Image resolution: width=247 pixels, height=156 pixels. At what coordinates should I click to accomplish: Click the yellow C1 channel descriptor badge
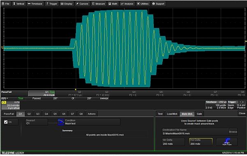(x=4, y=103)
